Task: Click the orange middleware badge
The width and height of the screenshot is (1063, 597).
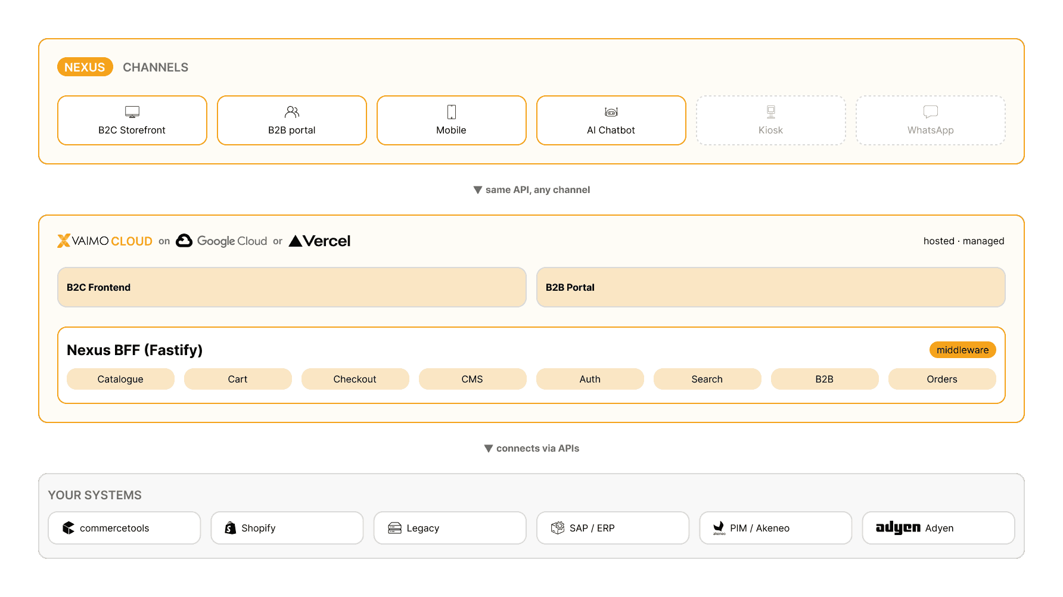Action: (x=962, y=350)
